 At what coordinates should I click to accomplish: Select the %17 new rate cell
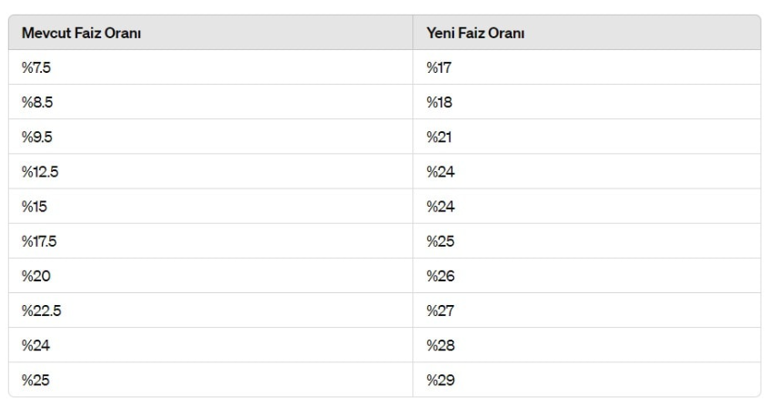click(439, 67)
